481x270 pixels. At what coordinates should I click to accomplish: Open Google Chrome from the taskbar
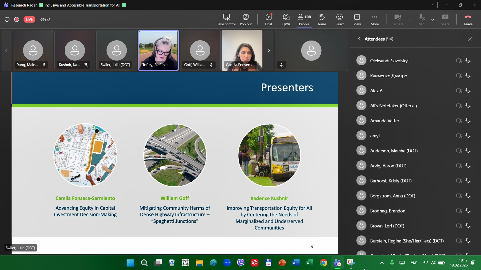324,263
